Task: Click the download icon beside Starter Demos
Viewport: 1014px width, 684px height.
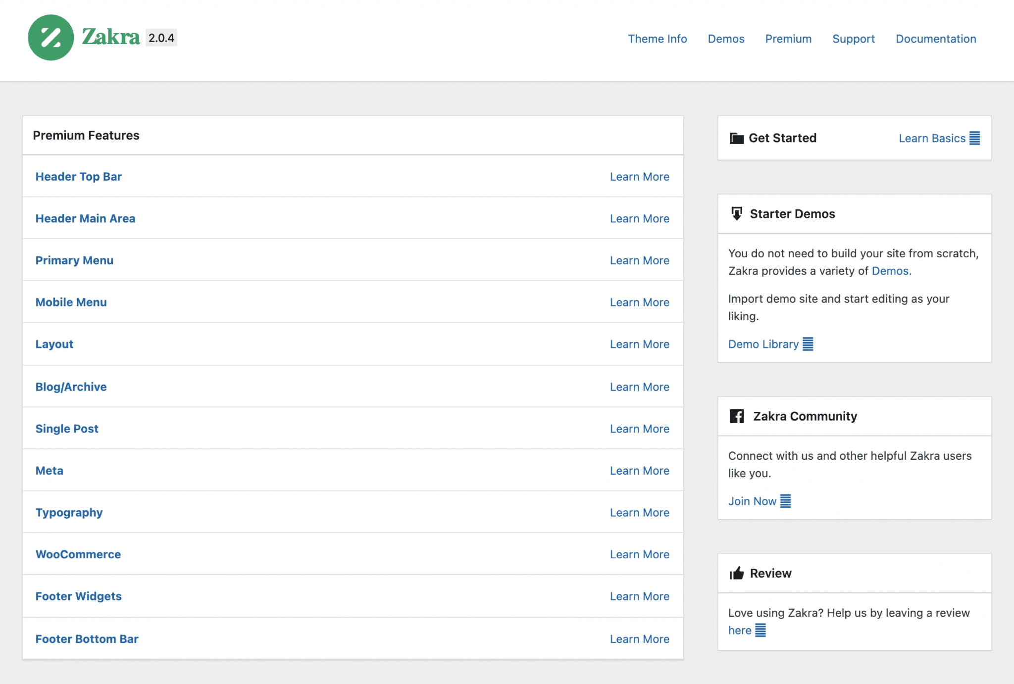Action: (x=737, y=214)
